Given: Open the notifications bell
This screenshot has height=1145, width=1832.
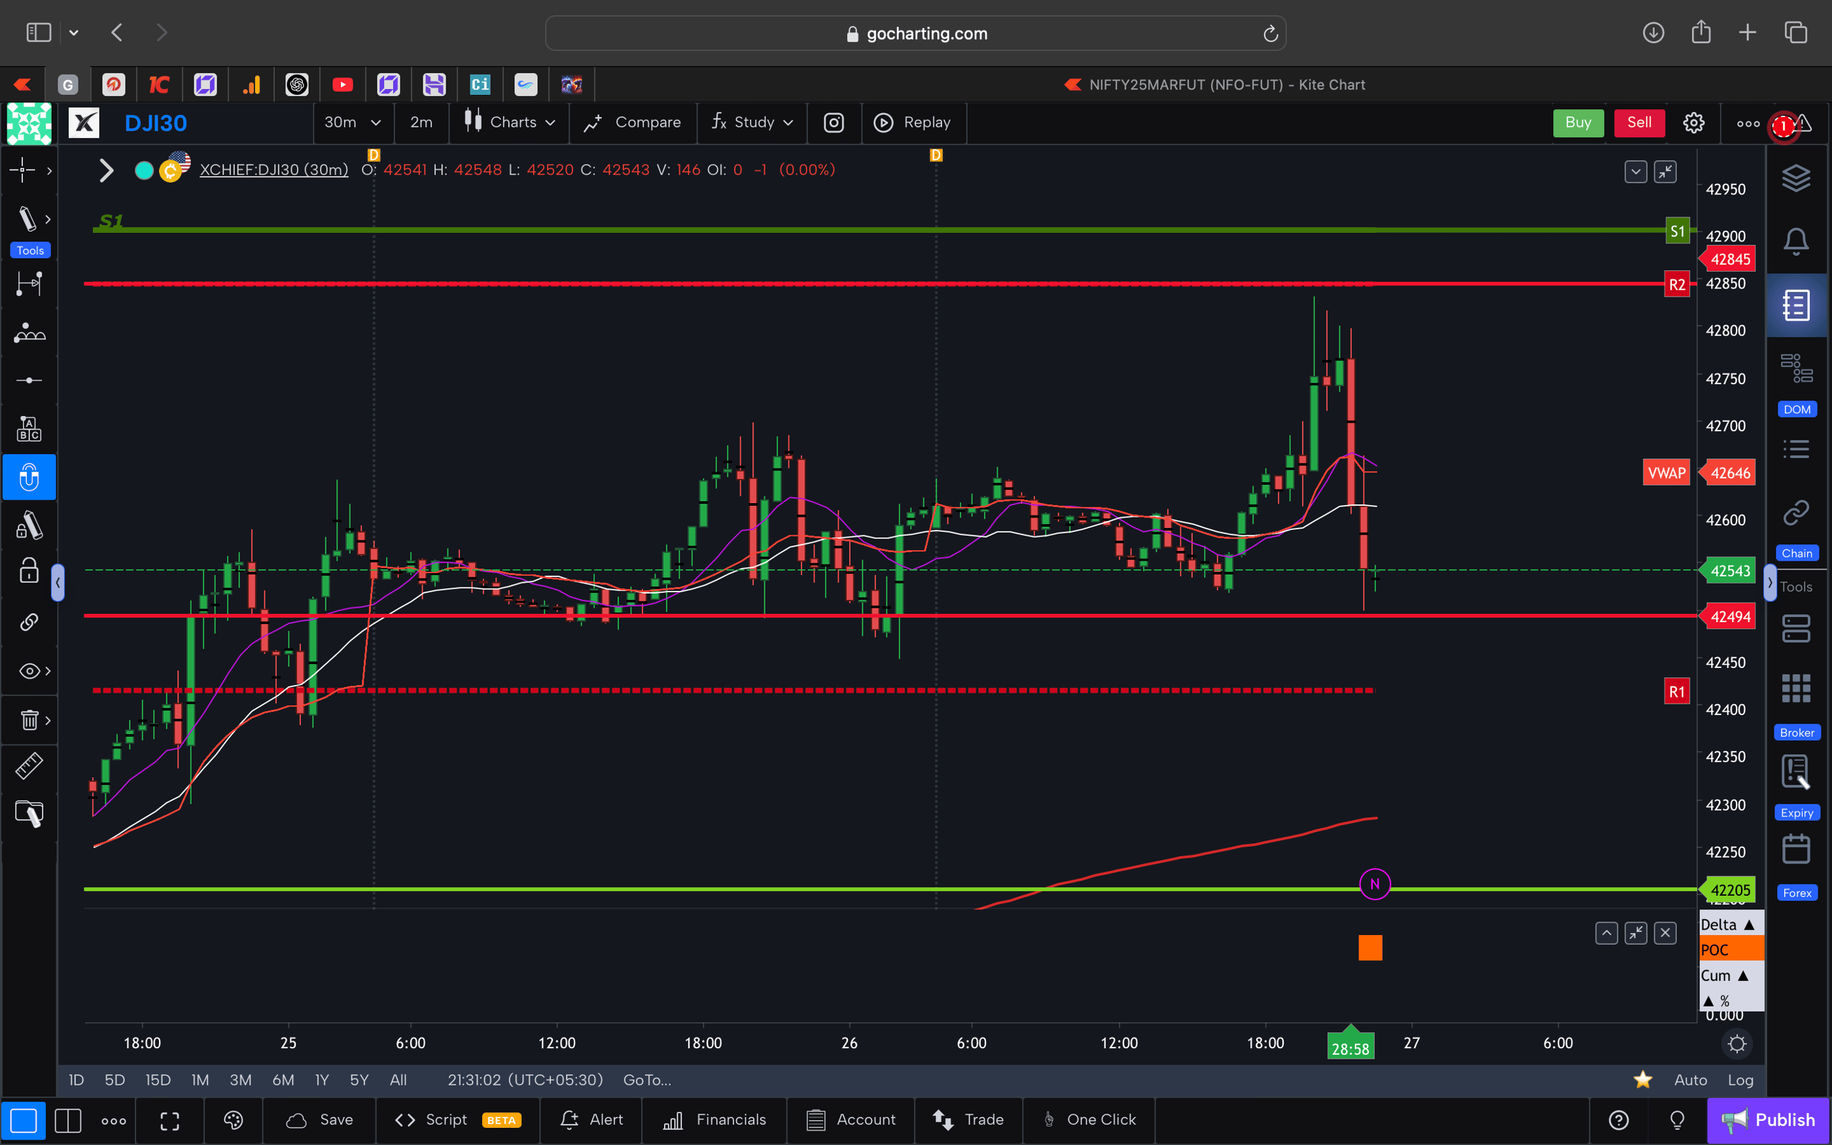Looking at the screenshot, I should pos(1797,241).
